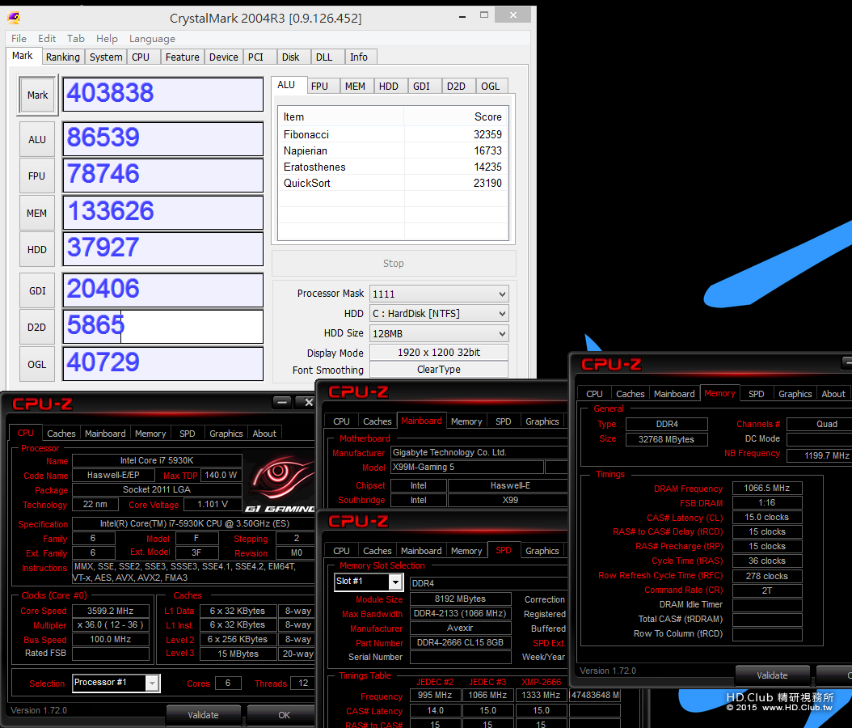The width and height of the screenshot is (852, 728).
Task: Select the OGL results tab
Action: coord(490,86)
